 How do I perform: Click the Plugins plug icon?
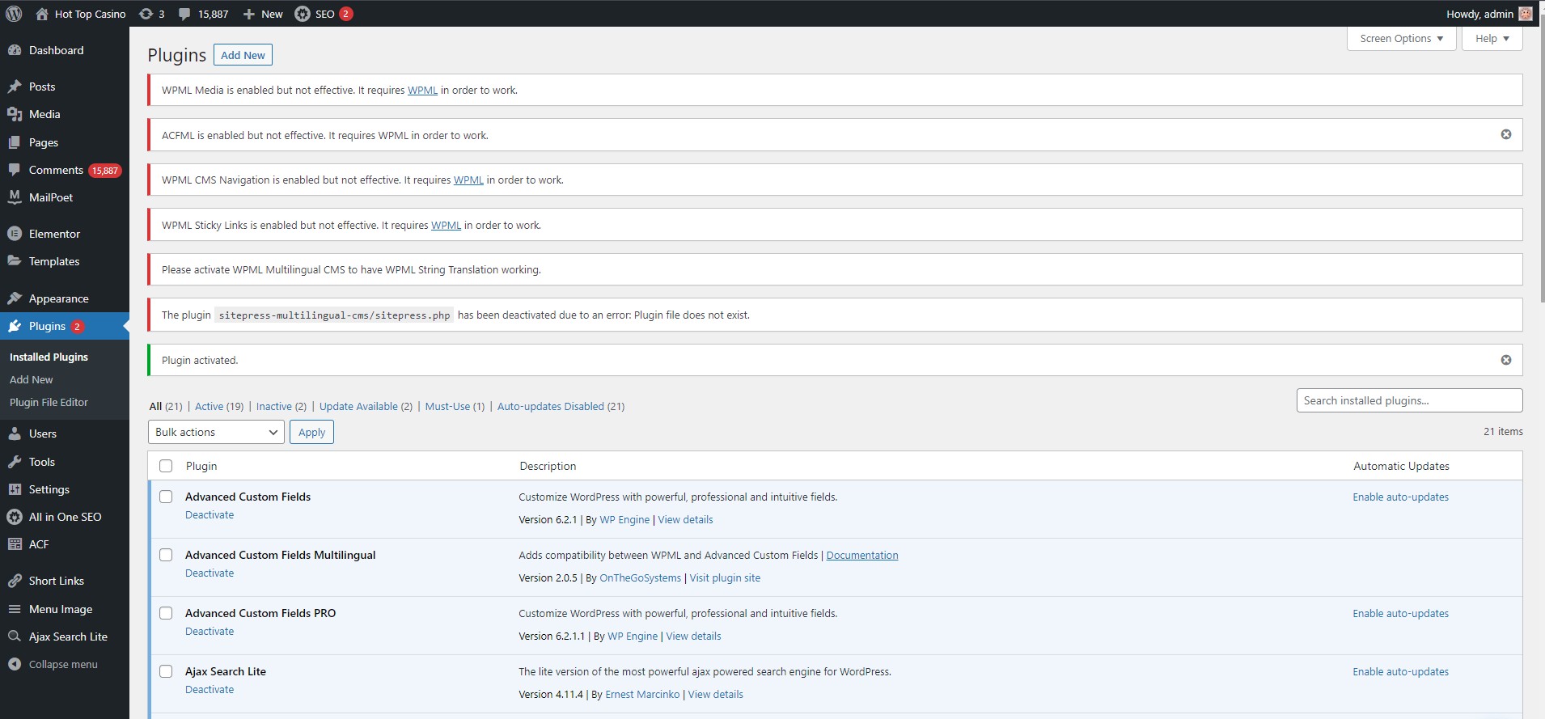click(15, 326)
